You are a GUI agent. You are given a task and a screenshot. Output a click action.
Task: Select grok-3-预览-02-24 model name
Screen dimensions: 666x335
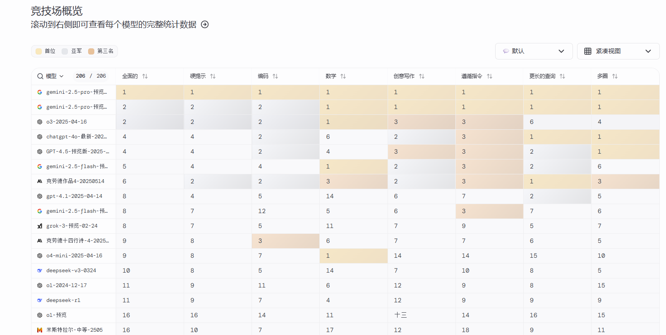[72, 226]
